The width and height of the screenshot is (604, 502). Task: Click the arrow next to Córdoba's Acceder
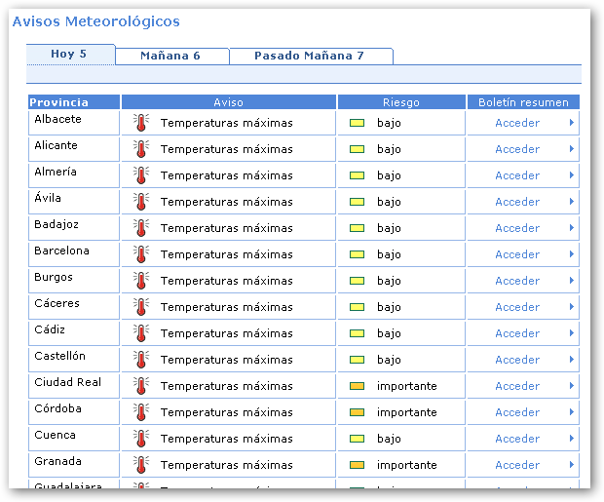pos(571,412)
